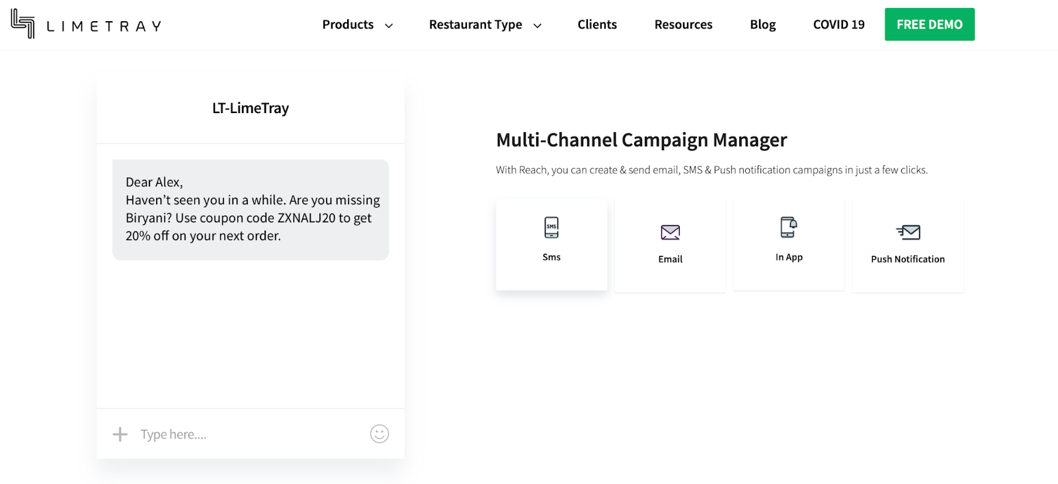
Task: Click the "Dear Alex" SMS message bubble
Action: [251, 209]
